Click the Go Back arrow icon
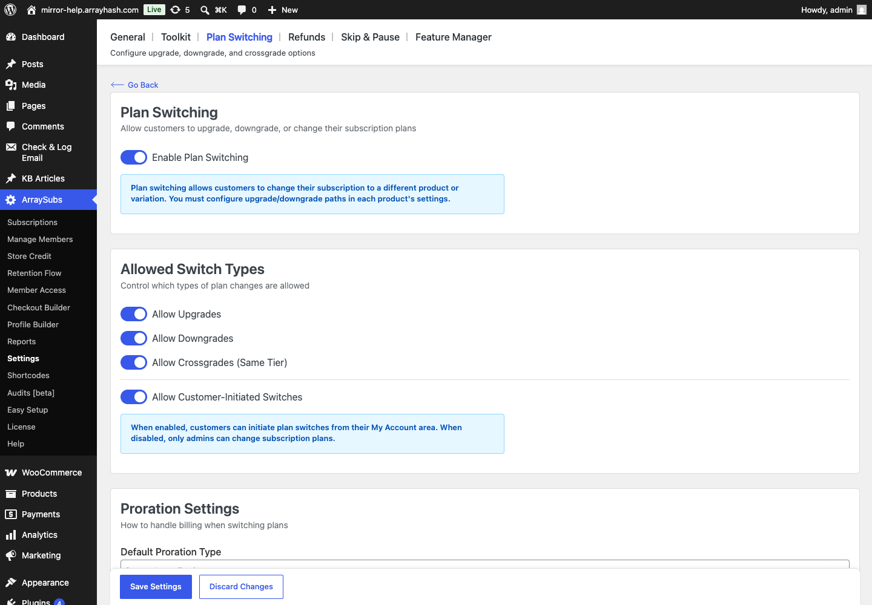The width and height of the screenshot is (872, 605). tap(117, 85)
